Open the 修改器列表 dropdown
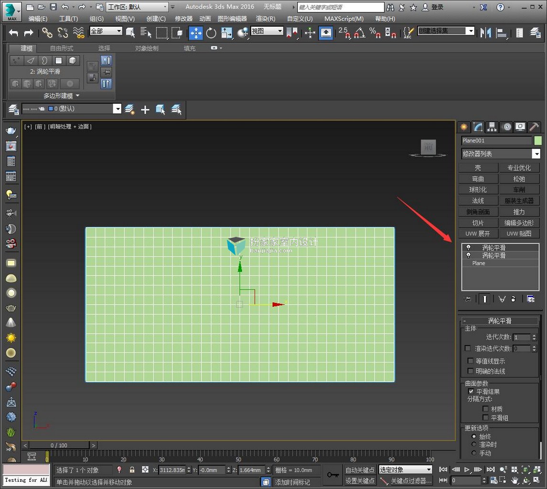The image size is (547, 489). pyautogui.click(x=501, y=154)
